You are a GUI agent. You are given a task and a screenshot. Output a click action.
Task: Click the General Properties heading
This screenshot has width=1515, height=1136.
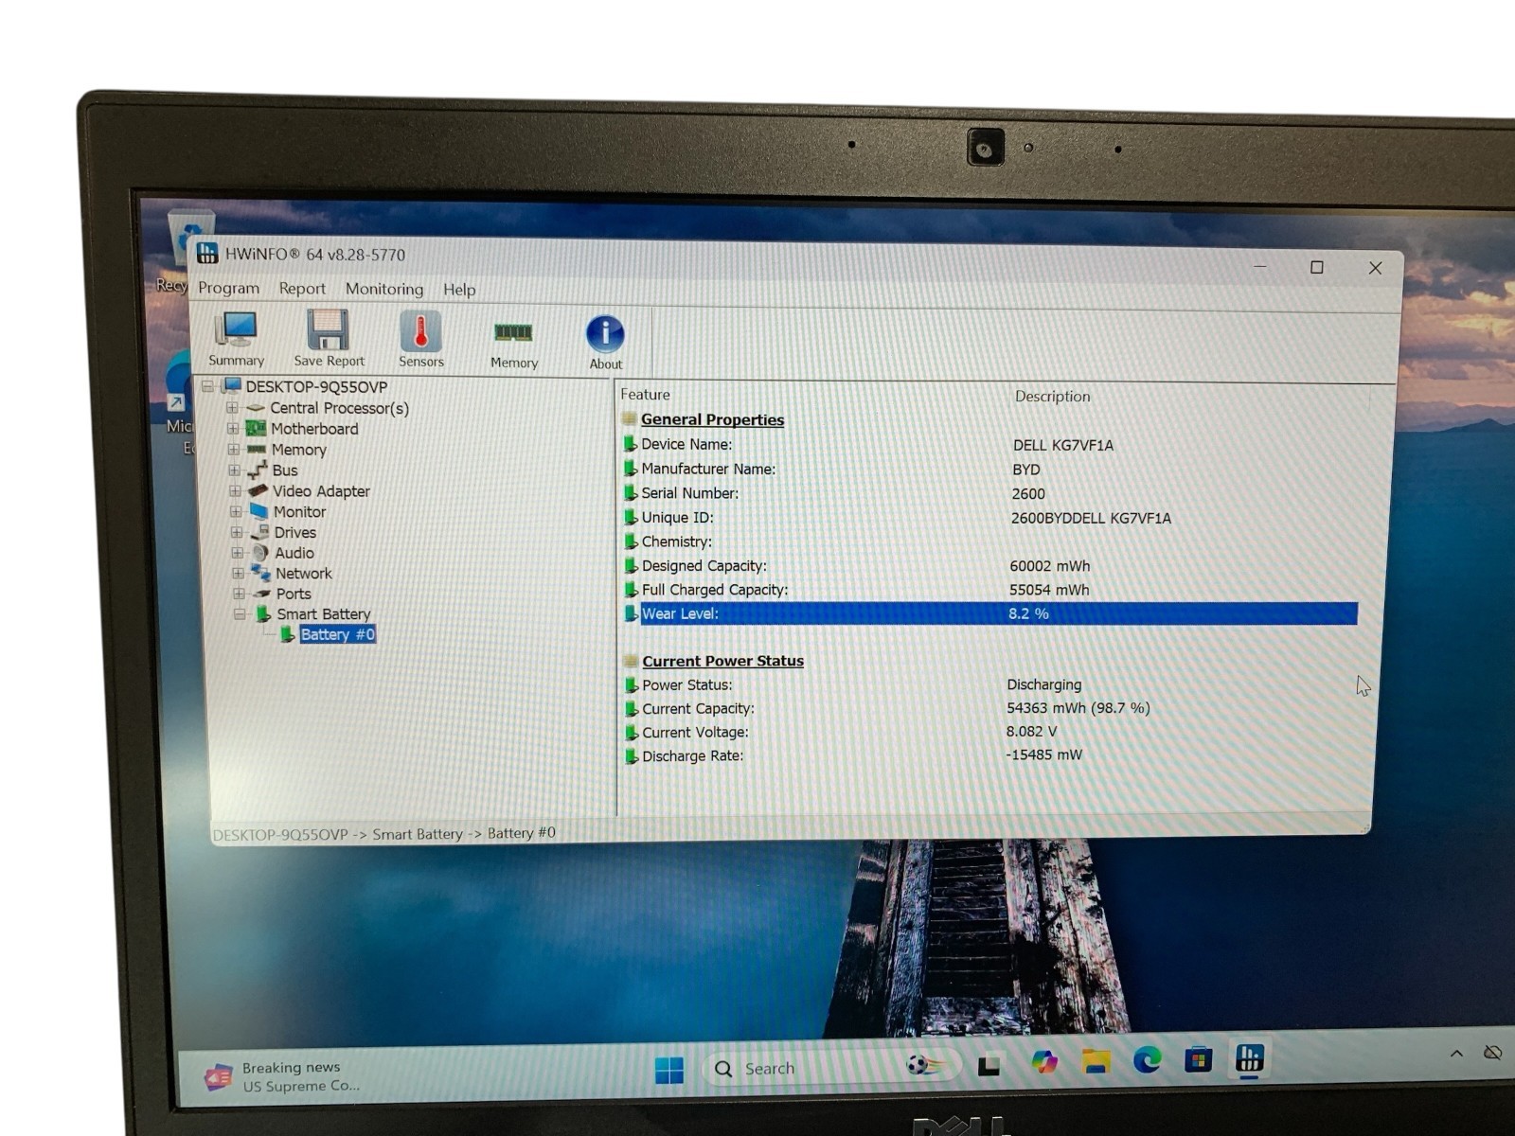tap(712, 419)
